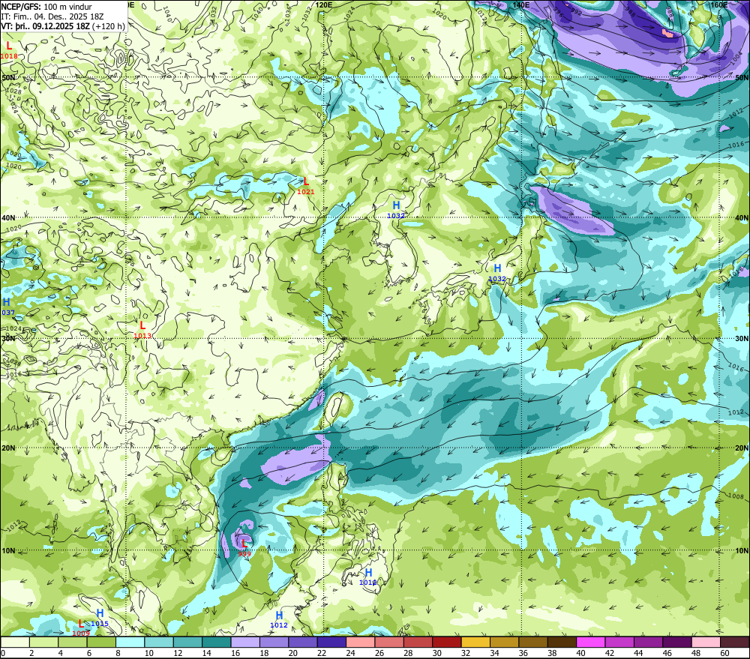Click the 36–38 brown legend swatch
The height and width of the screenshot is (659, 750).
point(533,642)
